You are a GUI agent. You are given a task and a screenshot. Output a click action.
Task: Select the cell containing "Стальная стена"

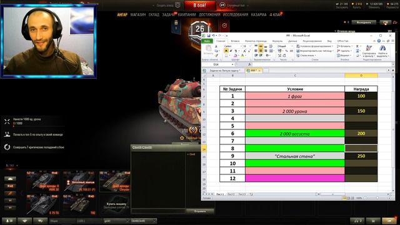(x=295, y=156)
